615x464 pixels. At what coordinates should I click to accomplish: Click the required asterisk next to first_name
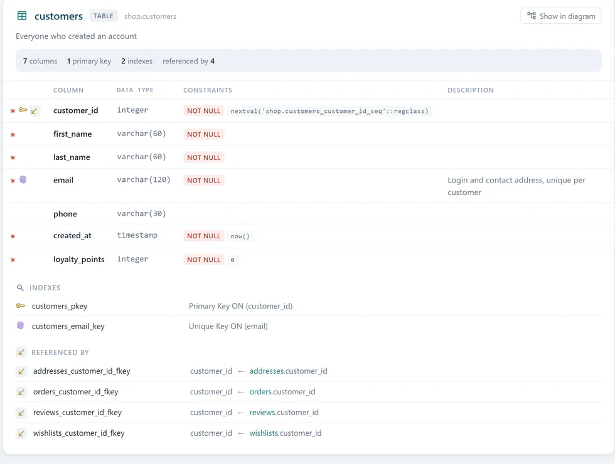tap(13, 135)
